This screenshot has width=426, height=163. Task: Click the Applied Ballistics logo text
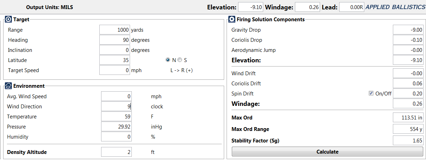click(x=395, y=7)
